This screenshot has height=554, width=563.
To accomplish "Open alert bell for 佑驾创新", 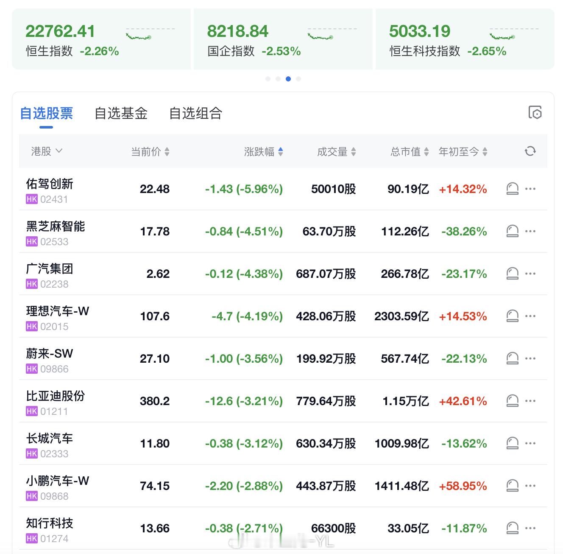I will (x=512, y=189).
